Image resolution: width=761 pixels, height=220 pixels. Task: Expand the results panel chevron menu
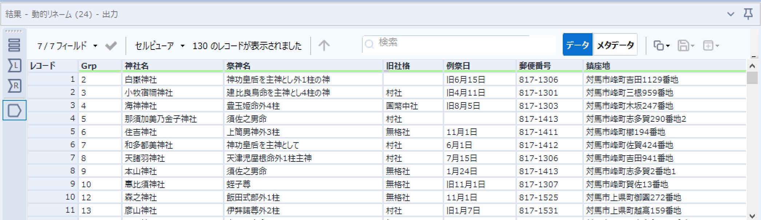point(730,14)
